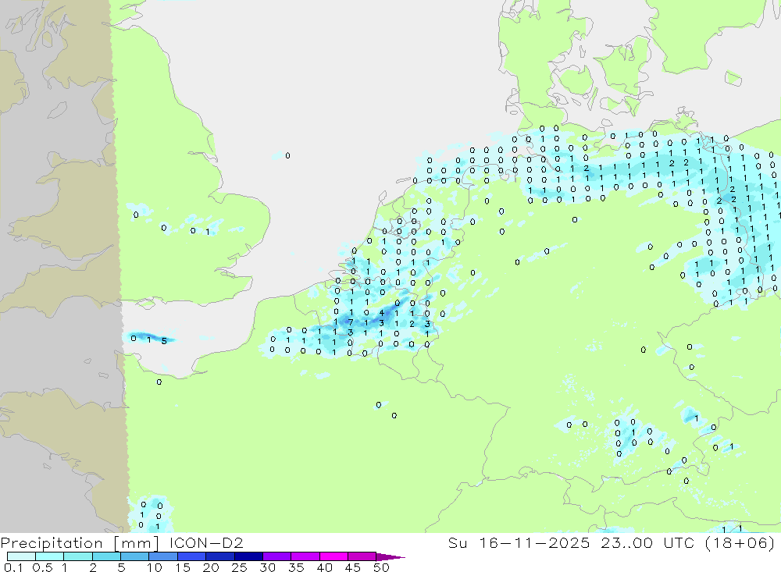Click the 0.1–0.5 mm legend color swatch
781x572 pixels.
(21, 556)
